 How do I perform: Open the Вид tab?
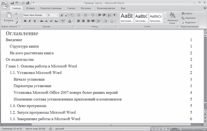coord(123,8)
